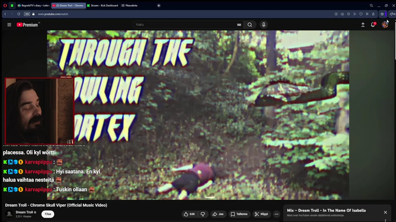Open Mix – In The Name Of Isabella title
This screenshot has width=396, height=222.
click(x=326, y=210)
